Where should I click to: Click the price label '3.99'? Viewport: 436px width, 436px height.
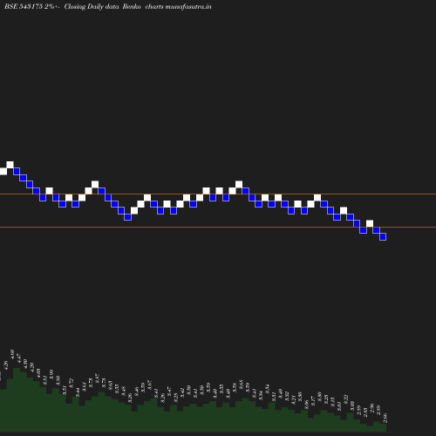(x=51, y=374)
